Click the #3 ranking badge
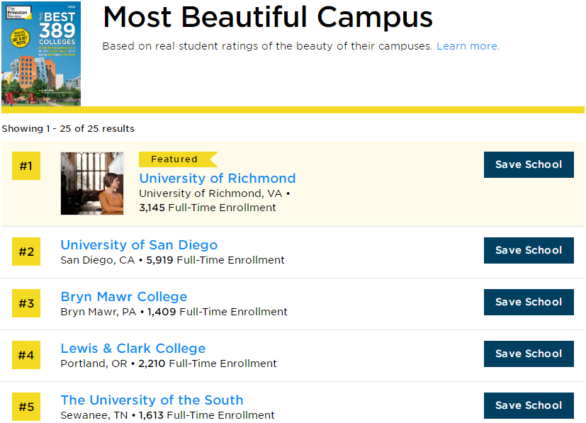The height and width of the screenshot is (423, 586). (26, 303)
